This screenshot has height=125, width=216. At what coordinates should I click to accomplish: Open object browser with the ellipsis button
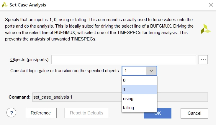[x=203, y=60]
